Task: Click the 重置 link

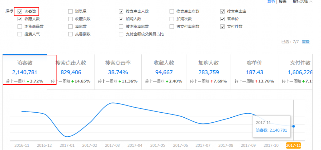Action: [x=306, y=42]
